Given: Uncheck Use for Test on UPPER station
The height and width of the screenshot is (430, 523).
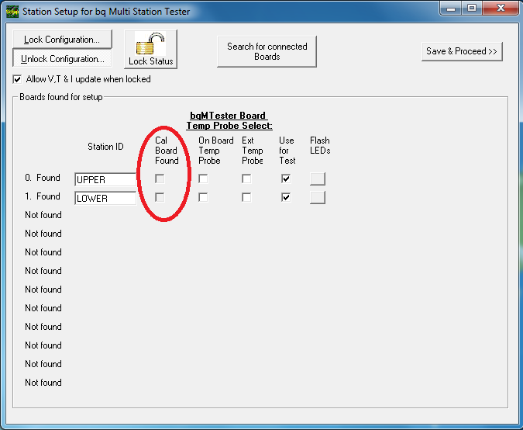Looking at the screenshot, I should coord(286,179).
